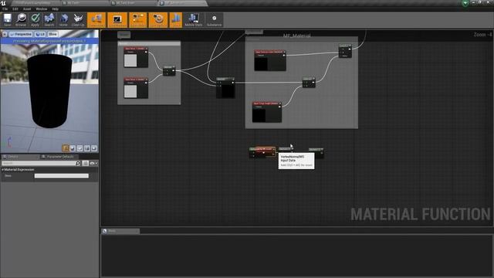Toggle the orange Stats toolbar button

[176, 20]
